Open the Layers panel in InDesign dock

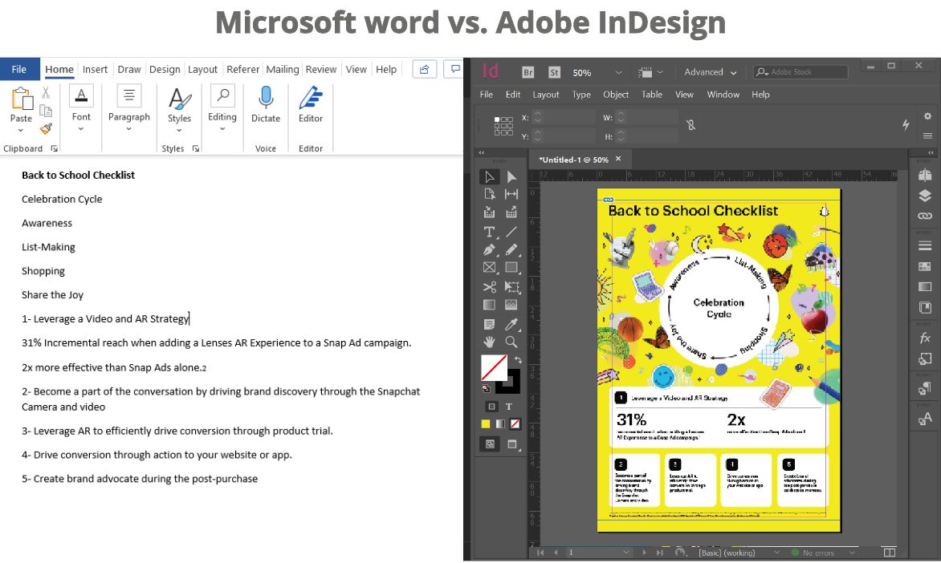pos(925,196)
